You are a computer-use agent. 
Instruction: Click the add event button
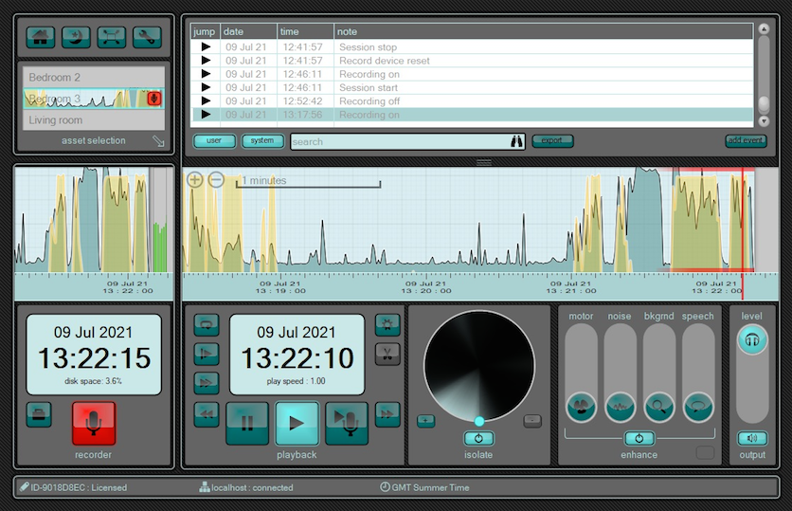[x=746, y=140]
